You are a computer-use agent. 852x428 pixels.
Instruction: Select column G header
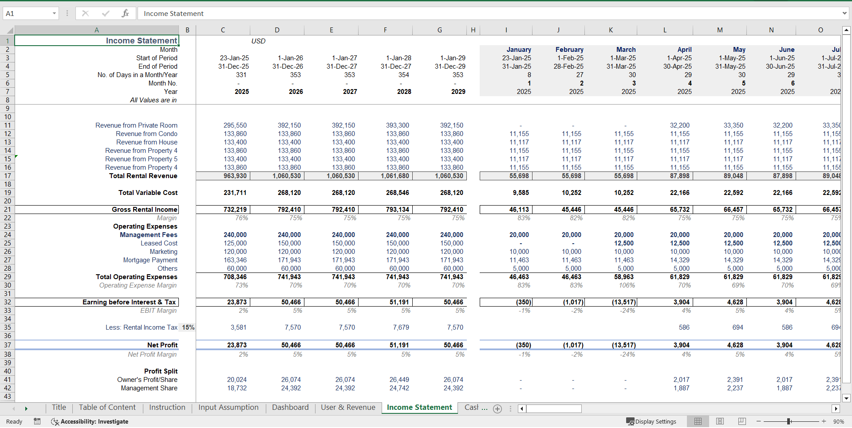[439, 30]
